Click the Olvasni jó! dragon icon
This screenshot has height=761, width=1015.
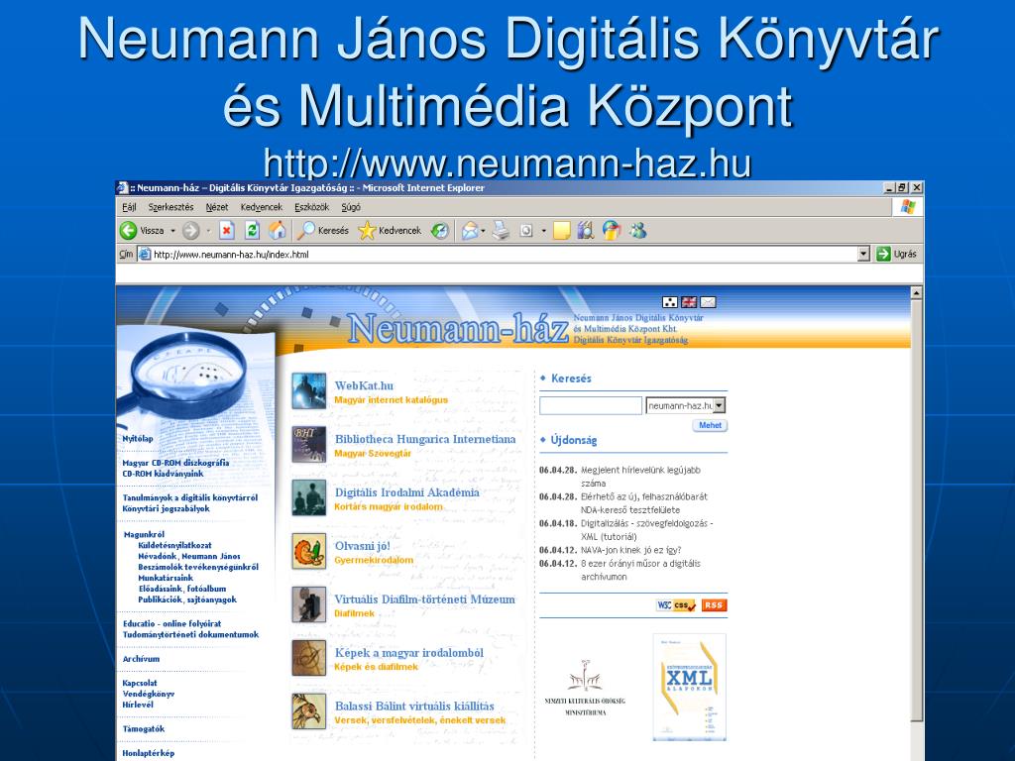309,551
